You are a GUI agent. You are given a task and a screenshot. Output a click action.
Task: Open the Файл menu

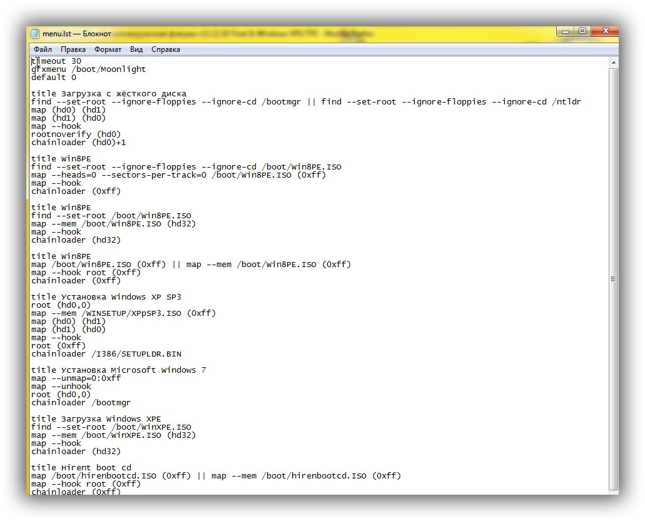pos(43,49)
